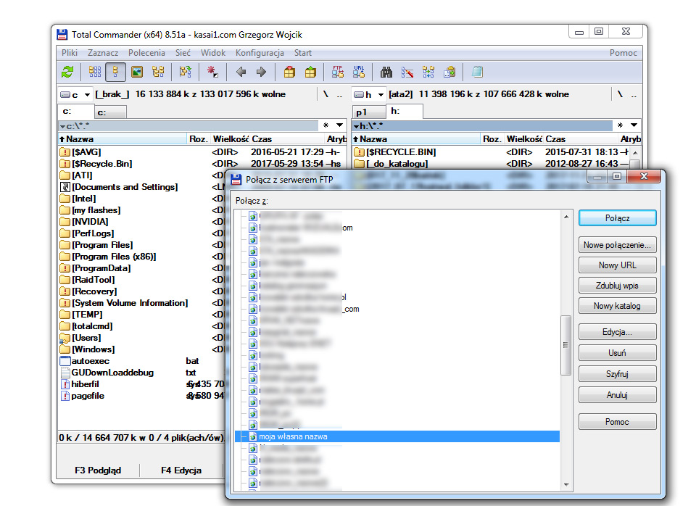The height and width of the screenshot is (506, 696).
Task: Sort left panel by Nazwa column header
Action: tap(123, 139)
